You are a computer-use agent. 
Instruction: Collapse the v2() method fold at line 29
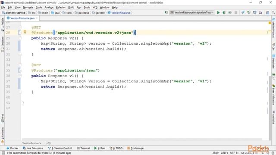20,38
